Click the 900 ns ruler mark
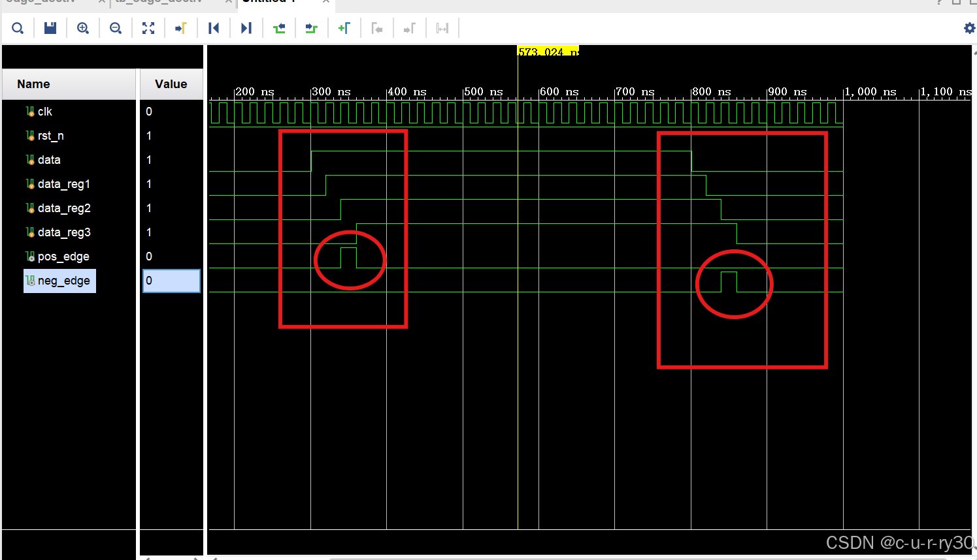 click(x=787, y=92)
